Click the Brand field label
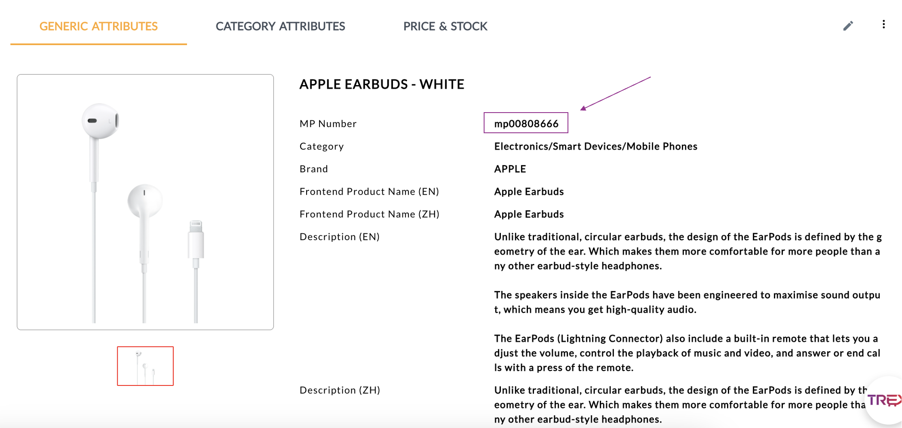Screen dimensions: 902x428 tap(314, 169)
